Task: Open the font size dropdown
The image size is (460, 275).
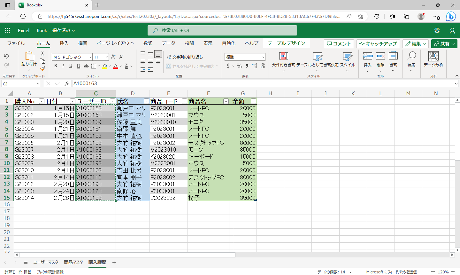Action: (x=107, y=57)
